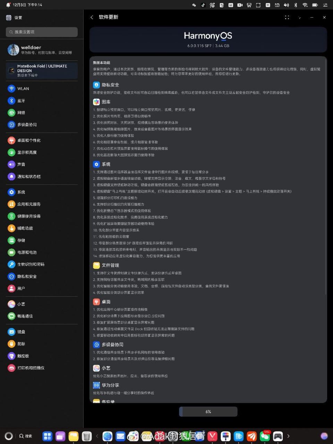This screenshot has width=333, height=444.
Task: Open the app launcher grid in dock
Action: tap(47, 436)
